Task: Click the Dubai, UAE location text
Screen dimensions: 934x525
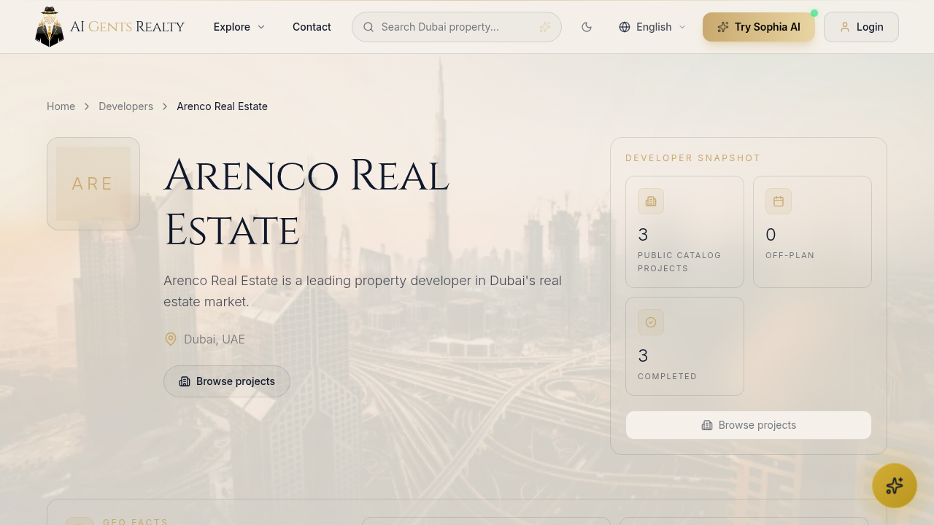Action: point(215,339)
